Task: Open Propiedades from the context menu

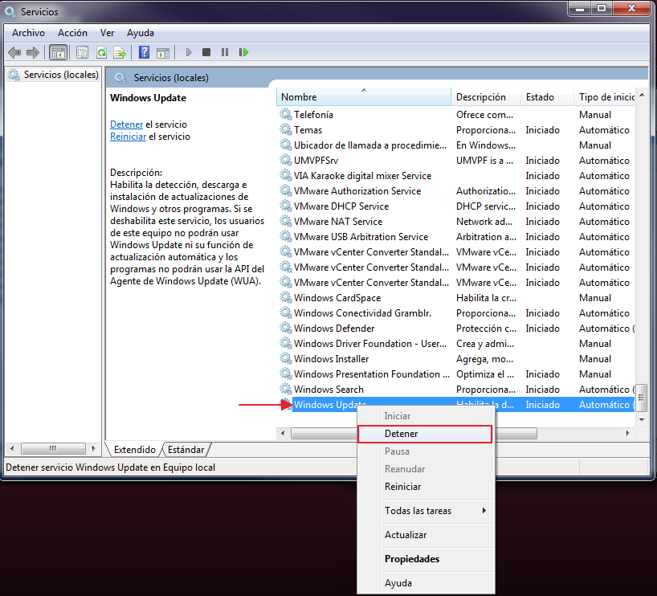Action: [x=425, y=559]
